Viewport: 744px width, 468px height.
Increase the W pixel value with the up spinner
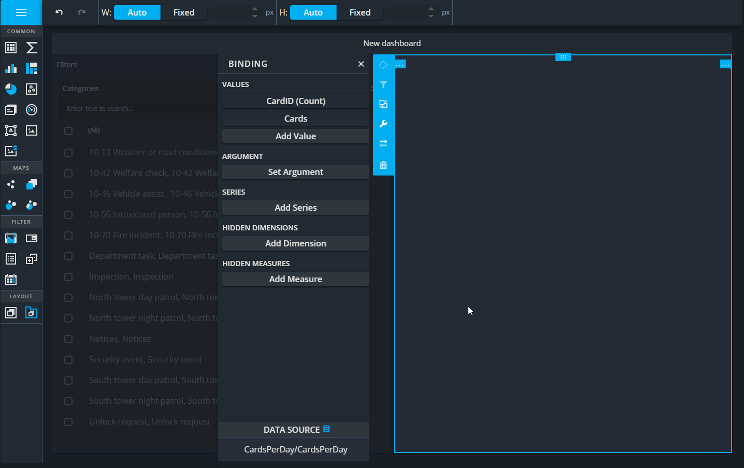[x=255, y=9]
